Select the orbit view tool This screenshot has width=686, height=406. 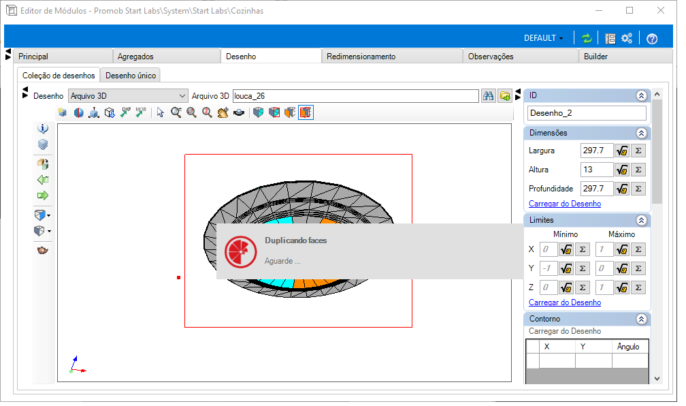click(x=239, y=112)
